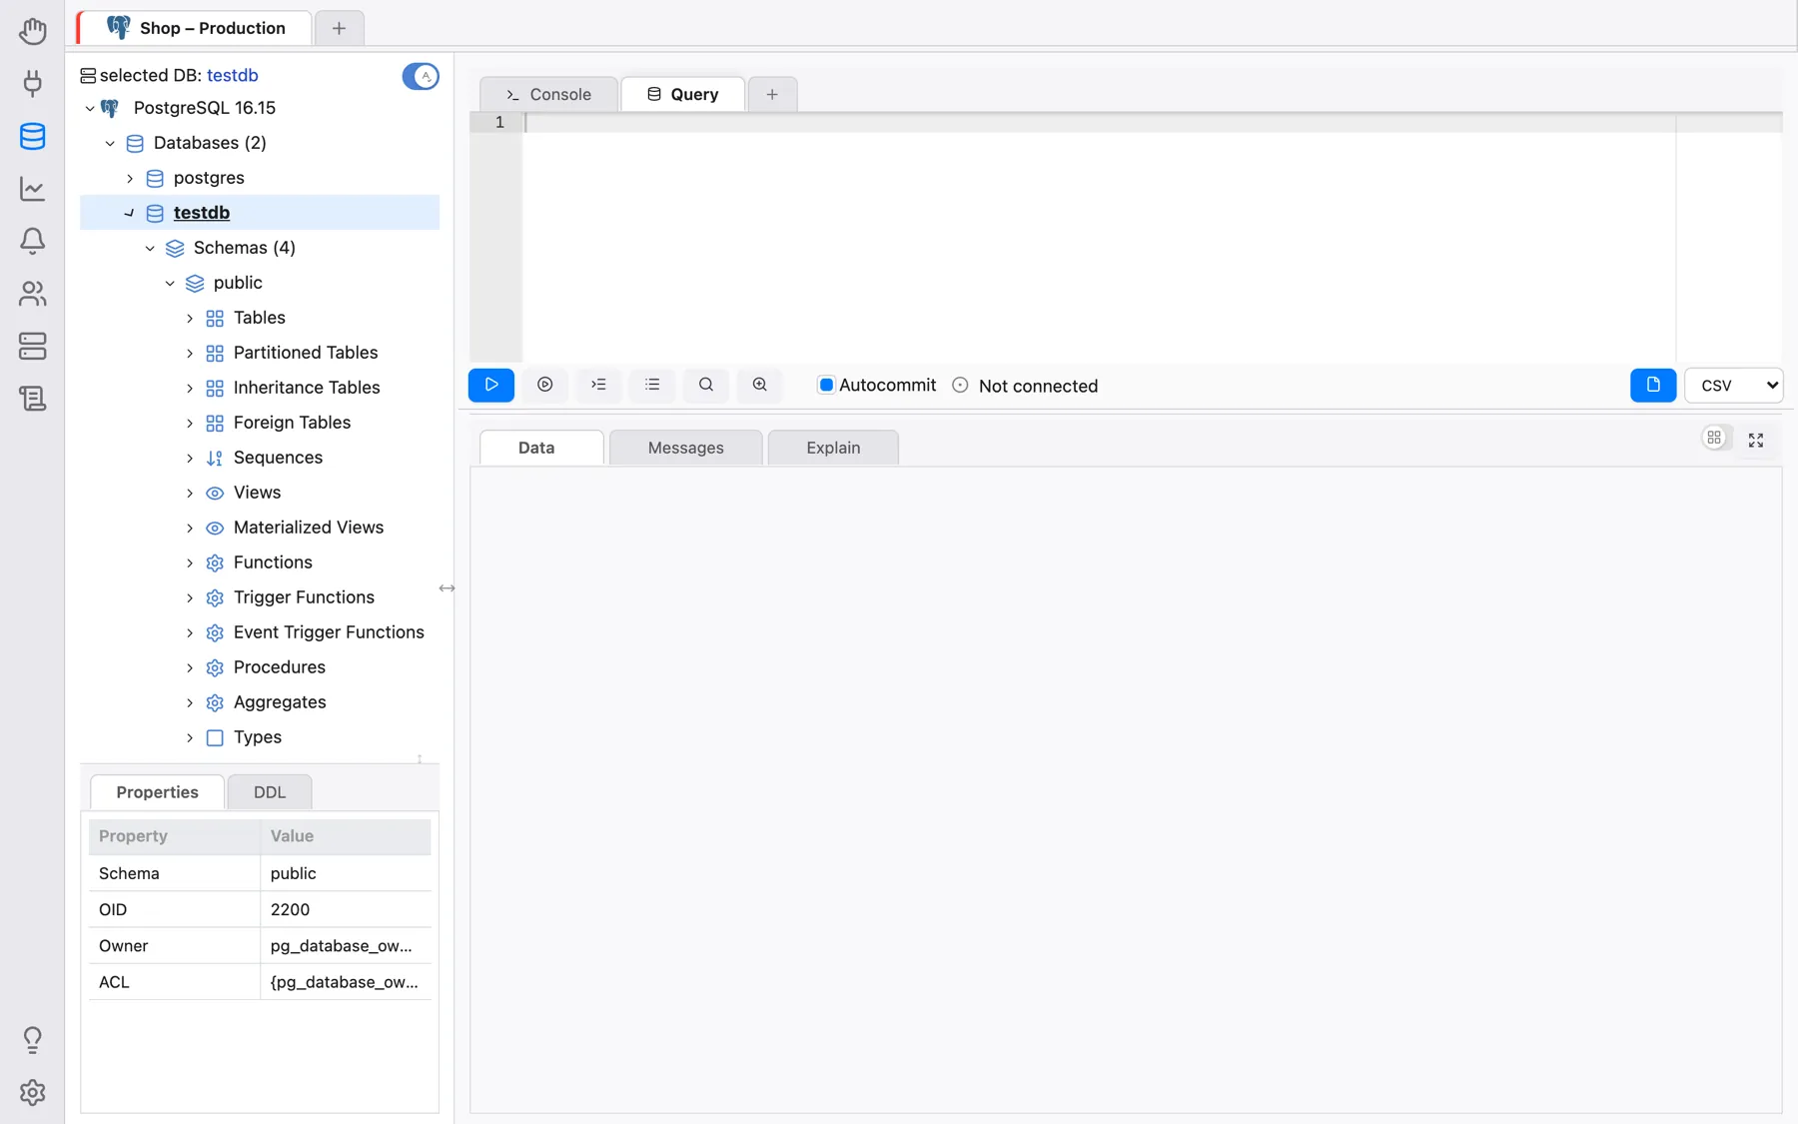Toggle the Autocommit checkbox
Viewport: 1798px width, 1124px height.
pos(826,385)
